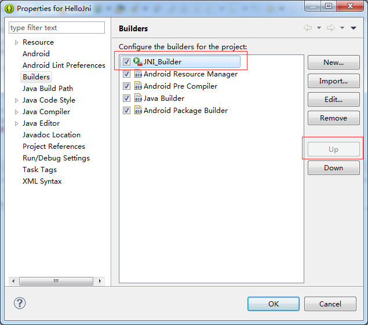Click the horizontal scrollbar thumb in the tree
Viewport: 368px width, 325px height.
[x=56, y=281]
